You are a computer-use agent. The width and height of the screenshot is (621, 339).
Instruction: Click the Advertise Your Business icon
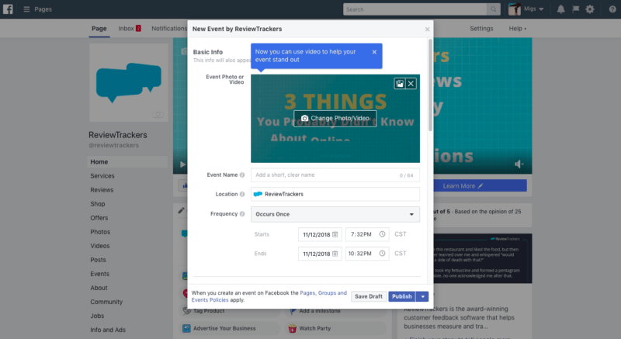tap(186, 328)
